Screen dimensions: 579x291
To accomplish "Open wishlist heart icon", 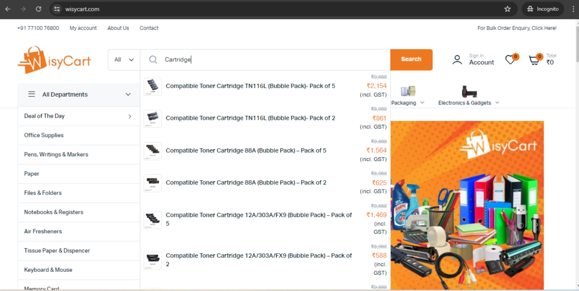I will tap(511, 60).
